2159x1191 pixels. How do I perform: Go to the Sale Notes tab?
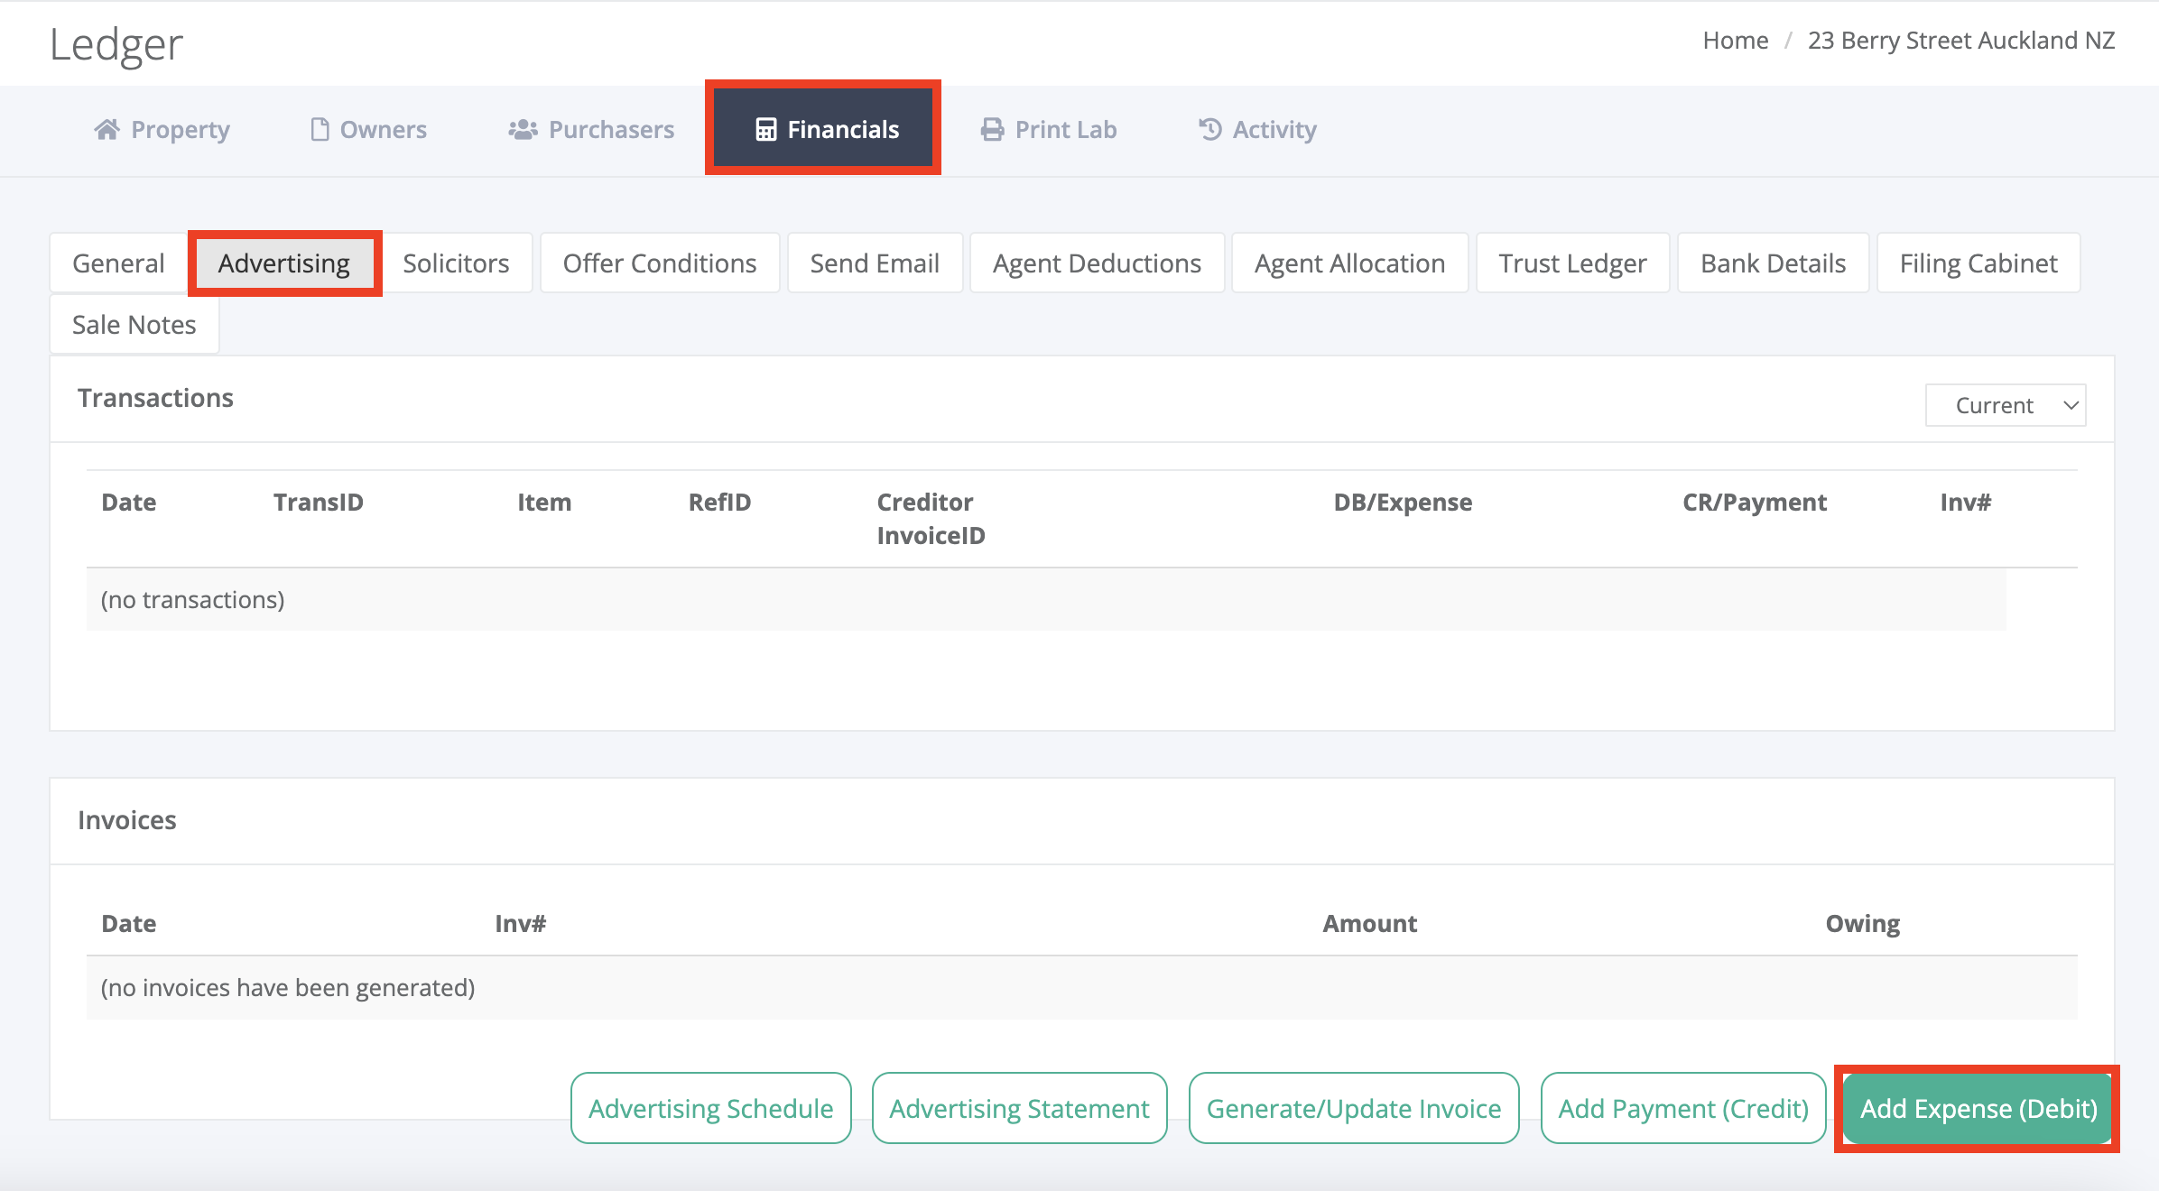(134, 325)
